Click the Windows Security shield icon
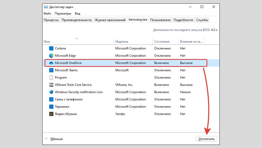Screen dimensions: 262x148 (51, 92)
